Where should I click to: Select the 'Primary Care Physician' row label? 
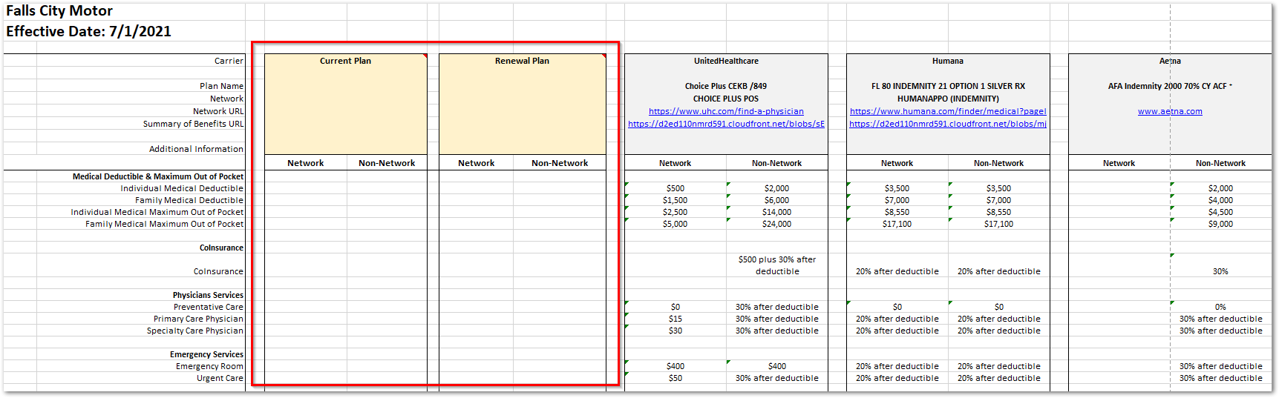[198, 319]
